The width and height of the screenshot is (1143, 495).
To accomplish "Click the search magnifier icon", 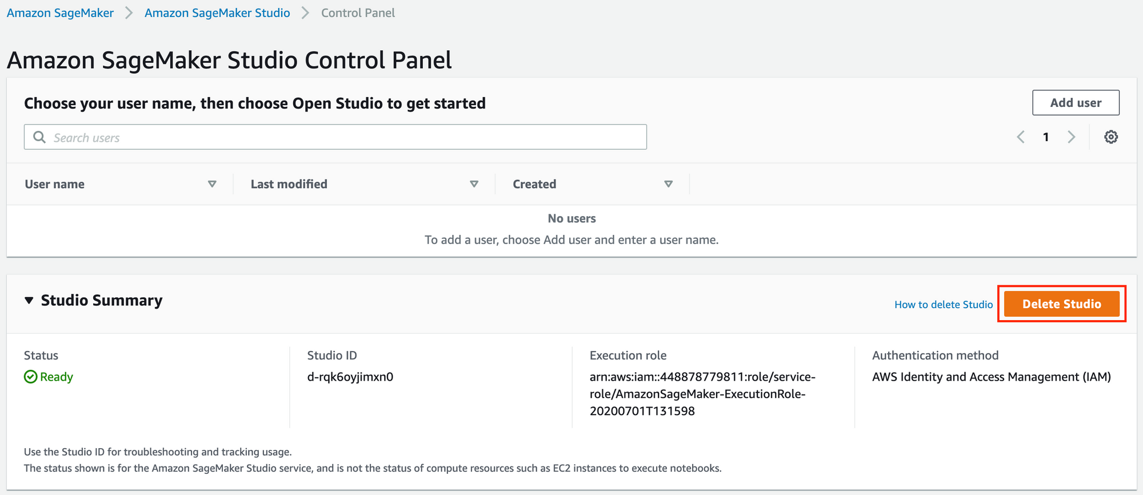I will 39,137.
